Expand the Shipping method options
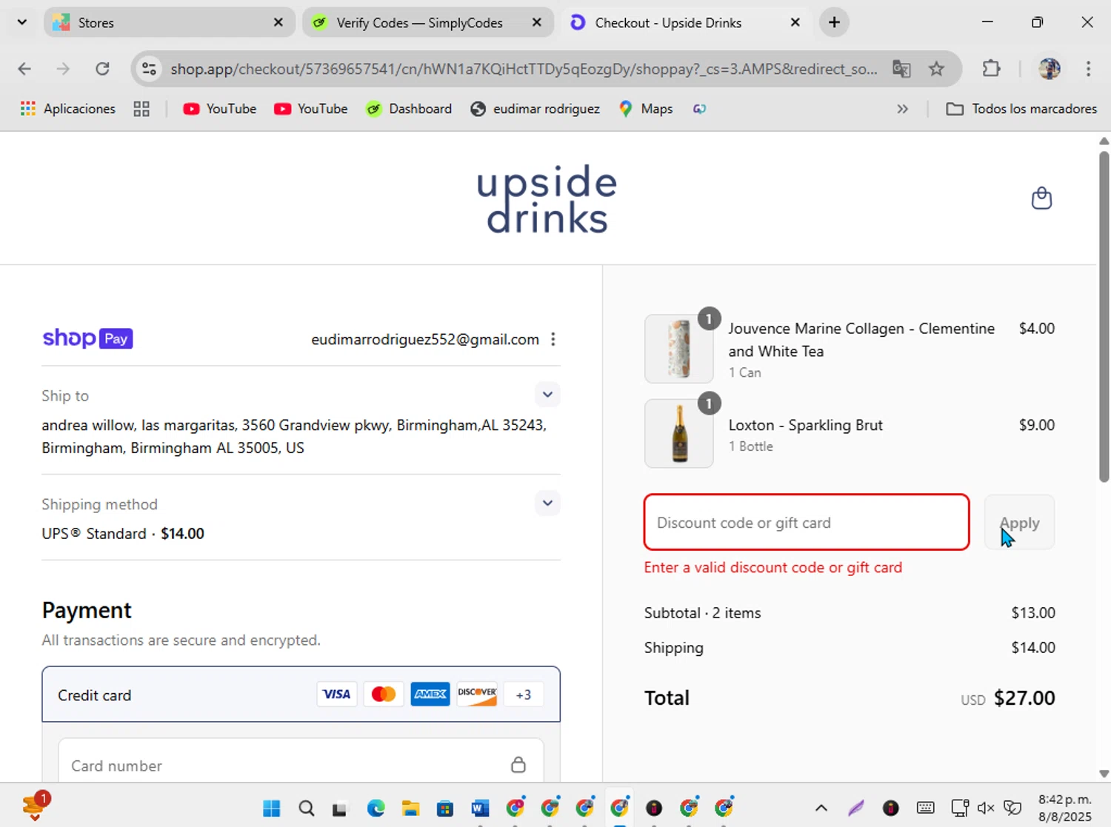This screenshot has width=1111, height=827. 547,503
